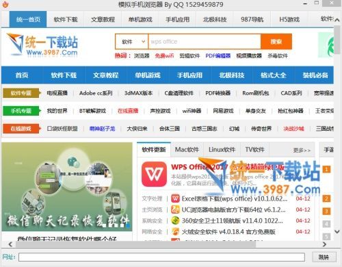The height and width of the screenshot is (267, 342).
Task: Click the up chevron beside top tabs
Action: (x=337, y=20)
